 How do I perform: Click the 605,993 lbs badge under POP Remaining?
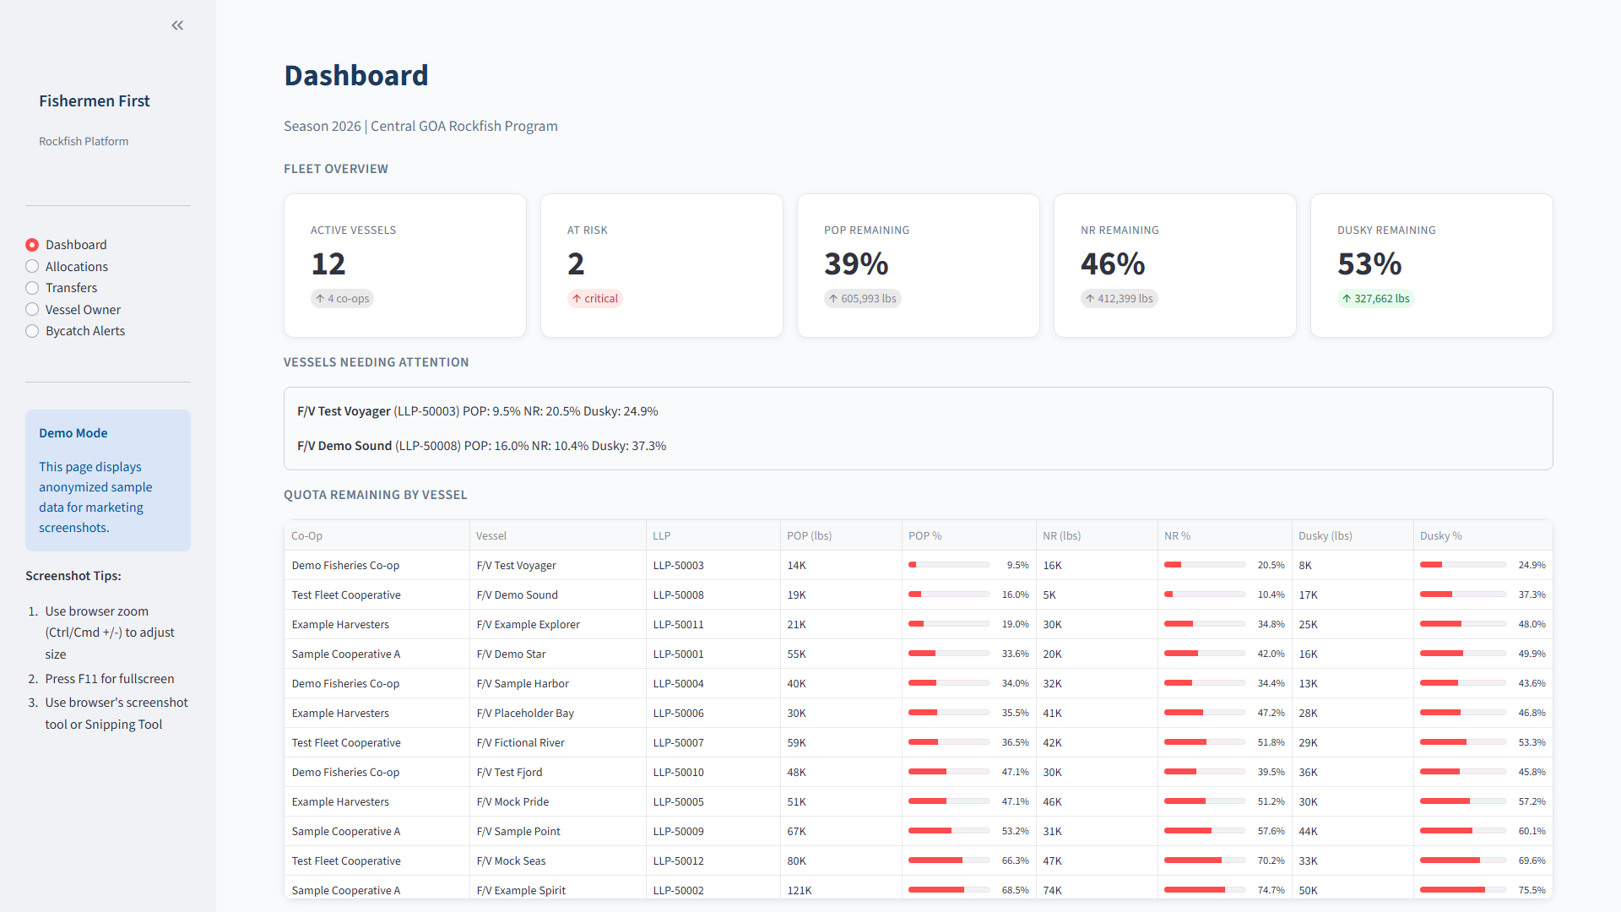click(862, 298)
